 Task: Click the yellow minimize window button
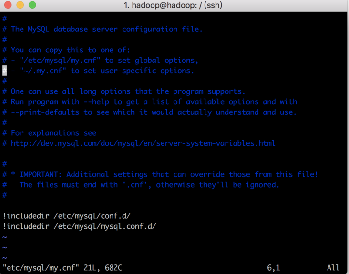point(20,5)
